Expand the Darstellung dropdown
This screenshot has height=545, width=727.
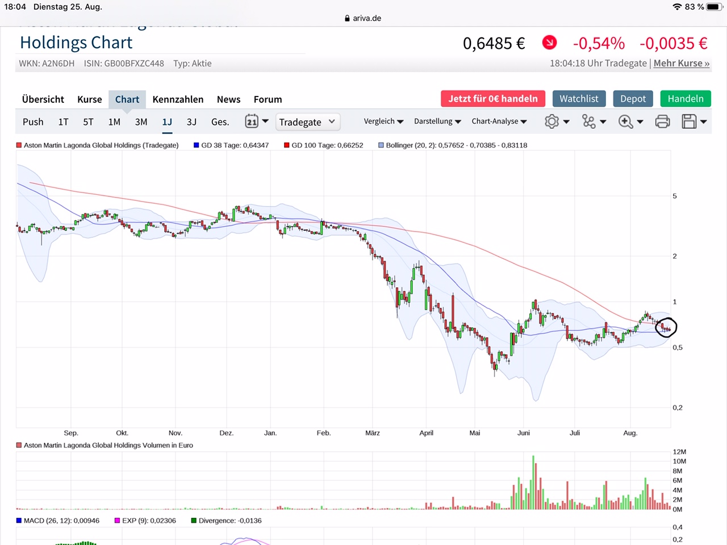click(x=437, y=121)
